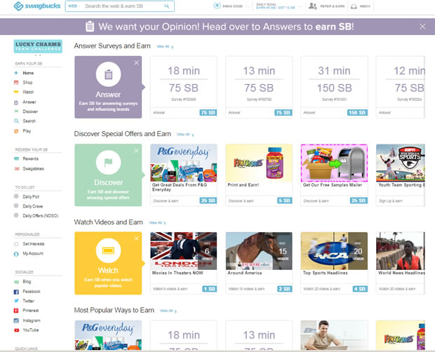Image resolution: width=435 pixels, height=352 pixels.
Task: Open My Account from sidebar
Action: pos(33,253)
